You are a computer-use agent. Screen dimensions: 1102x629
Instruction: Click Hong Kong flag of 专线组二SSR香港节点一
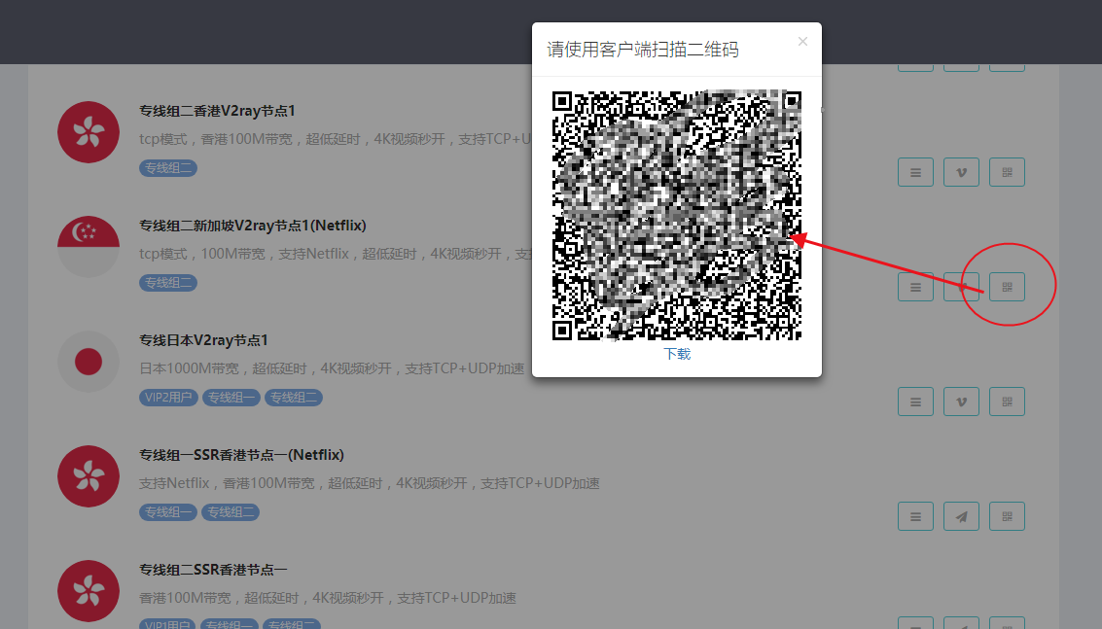[x=89, y=590]
